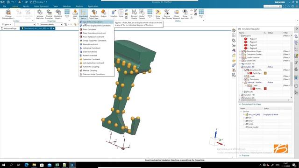Expand the Solution 101 node

(x=240, y=64)
